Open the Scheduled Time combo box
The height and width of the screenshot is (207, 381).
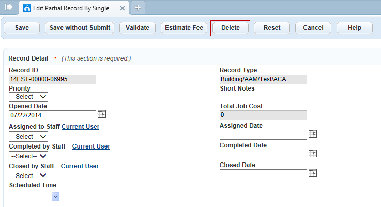(x=35, y=196)
